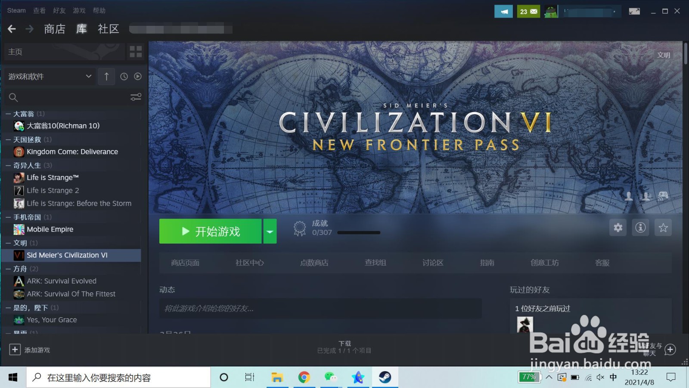689x388 pixels.
Task: Open the 查看 menu
Action: coord(39,10)
